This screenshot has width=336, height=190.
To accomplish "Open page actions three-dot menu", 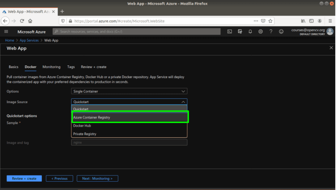I will point(256,21).
